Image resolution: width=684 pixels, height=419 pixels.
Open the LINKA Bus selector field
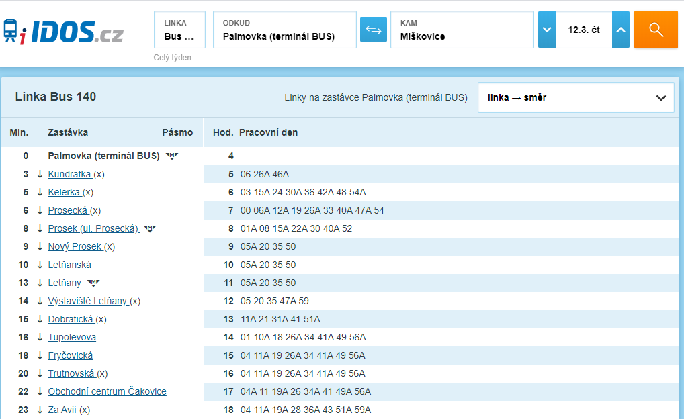tap(179, 30)
